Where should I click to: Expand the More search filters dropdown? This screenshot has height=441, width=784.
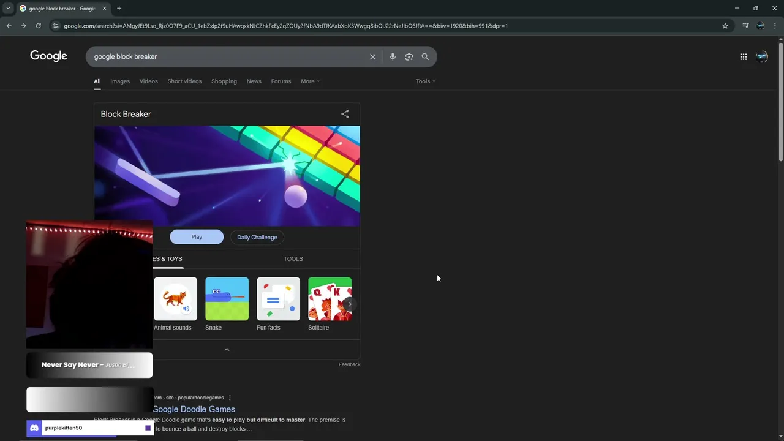(x=310, y=81)
